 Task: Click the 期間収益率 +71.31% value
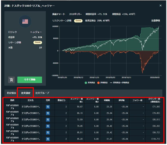(102, 14)
